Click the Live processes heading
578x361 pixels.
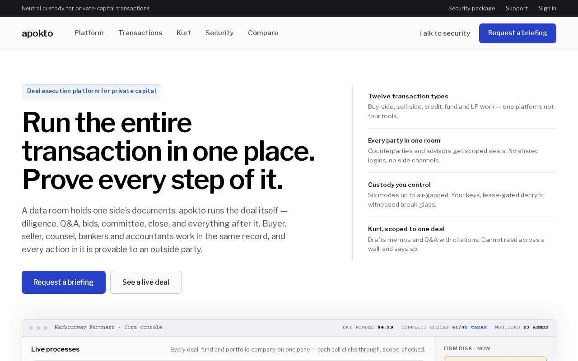tap(55, 349)
